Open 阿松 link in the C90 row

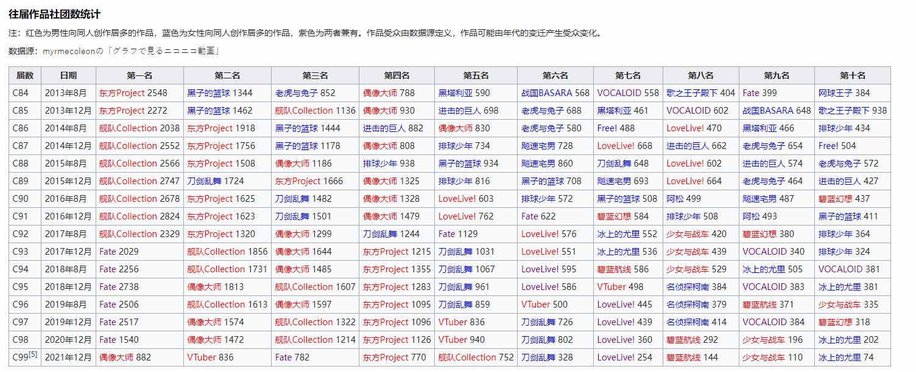(675, 199)
